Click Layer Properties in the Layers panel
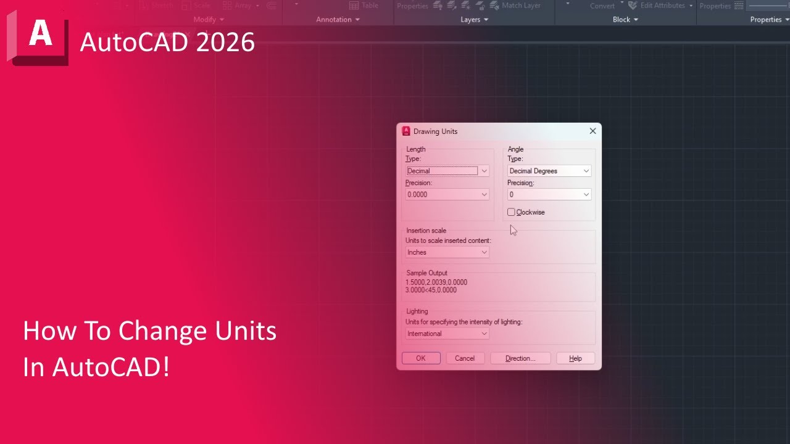Viewport: 790px width, 444px height. pos(412,6)
